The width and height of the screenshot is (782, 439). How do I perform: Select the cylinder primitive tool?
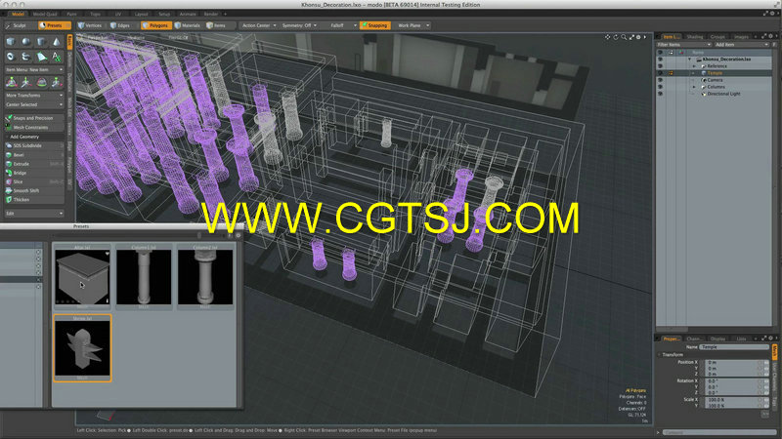tap(41, 42)
